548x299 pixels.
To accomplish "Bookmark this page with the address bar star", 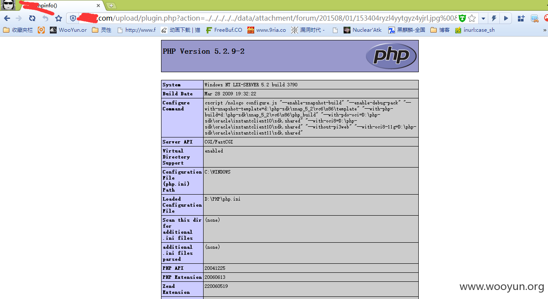I will (472, 18).
